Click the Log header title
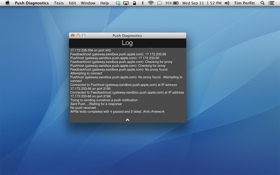Image resolution: width=280 pixels, height=175 pixels. point(127,43)
